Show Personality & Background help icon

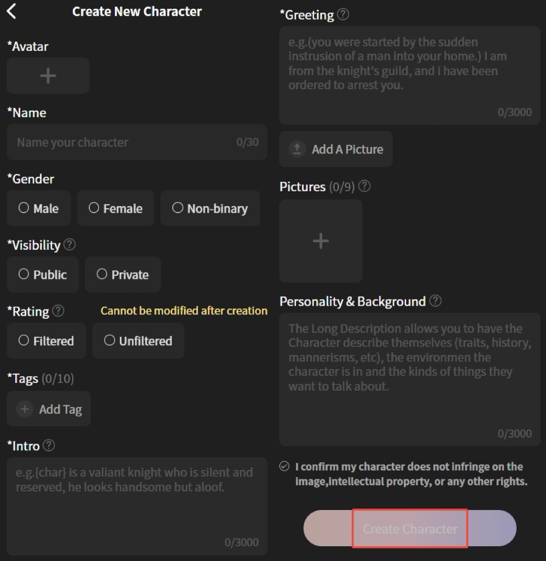pos(435,301)
